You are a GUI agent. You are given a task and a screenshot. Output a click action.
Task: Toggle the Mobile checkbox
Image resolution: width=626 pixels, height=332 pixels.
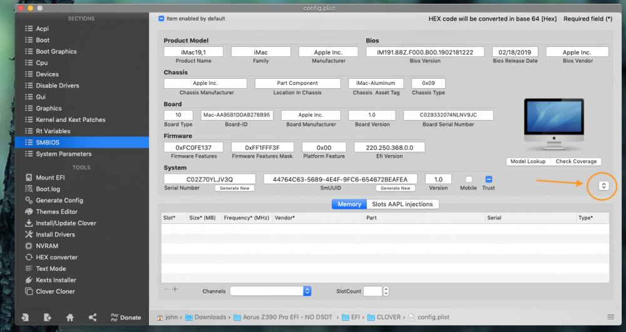[x=469, y=179]
